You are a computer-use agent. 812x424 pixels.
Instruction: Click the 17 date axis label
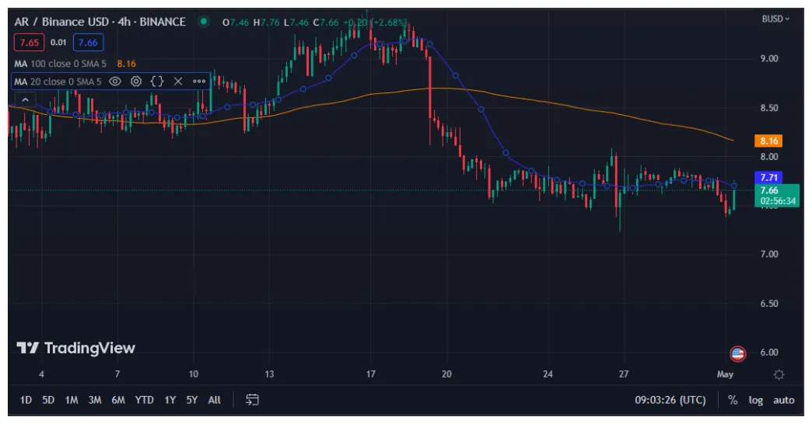coord(370,374)
